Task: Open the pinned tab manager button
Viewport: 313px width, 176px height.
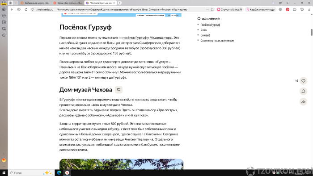Action: pyautogui.click(x=10, y=3)
